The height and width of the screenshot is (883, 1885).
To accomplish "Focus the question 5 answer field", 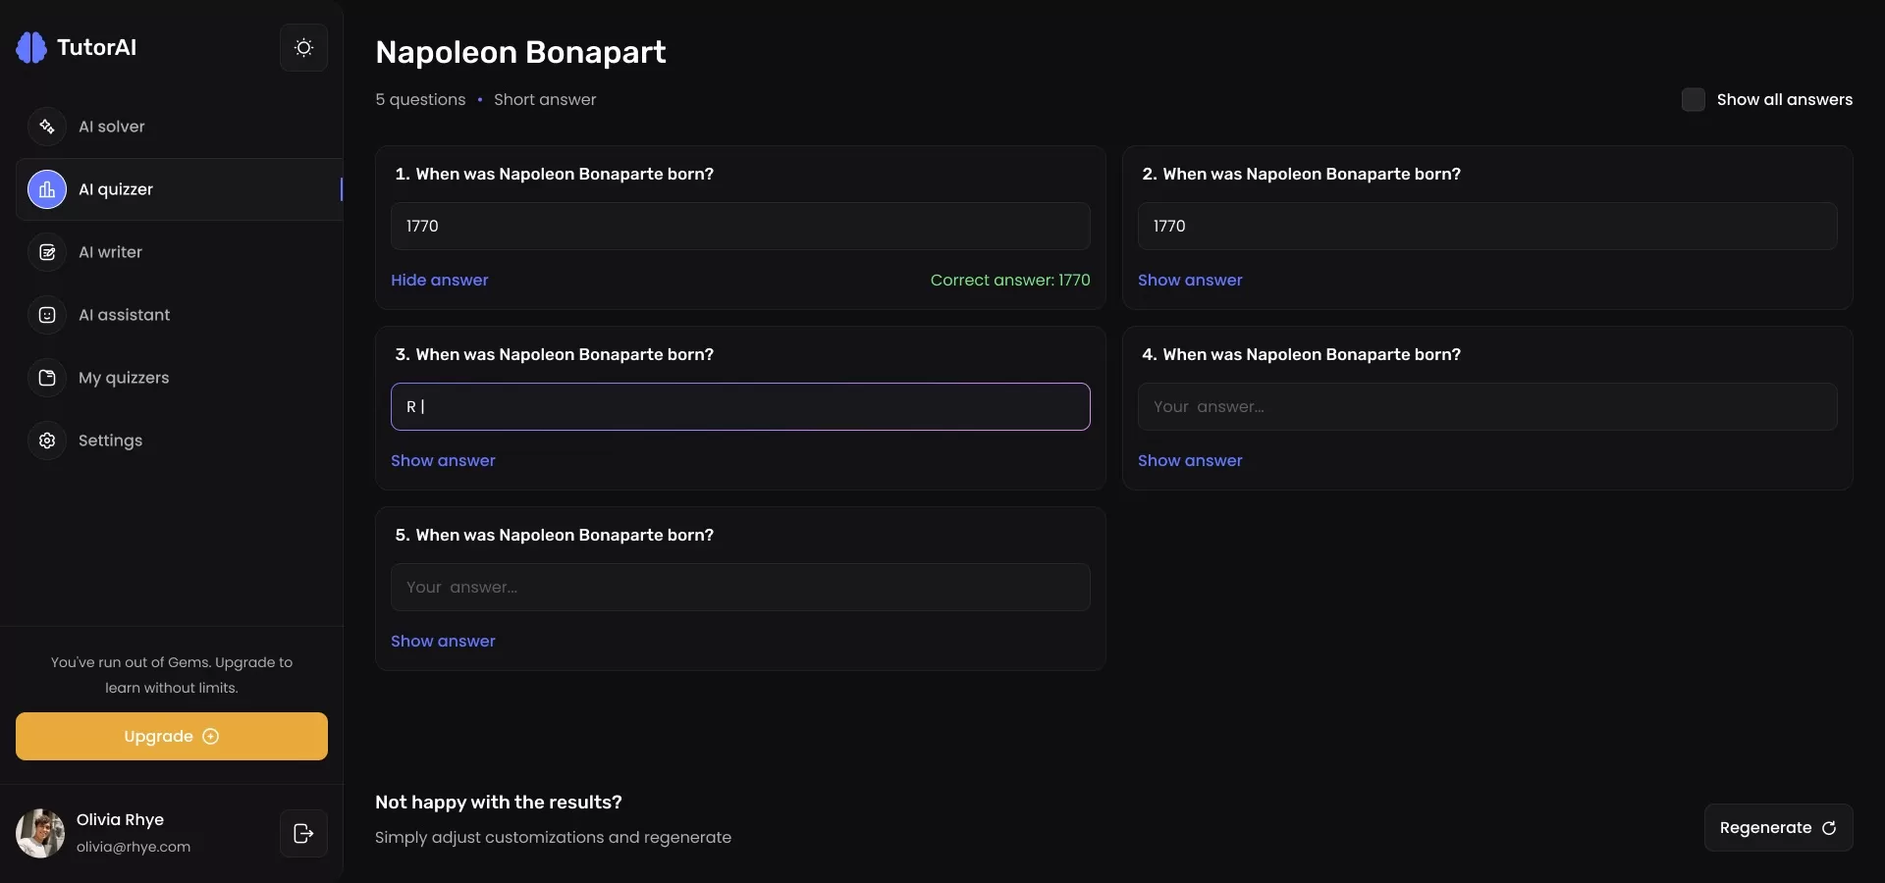I will click(740, 587).
